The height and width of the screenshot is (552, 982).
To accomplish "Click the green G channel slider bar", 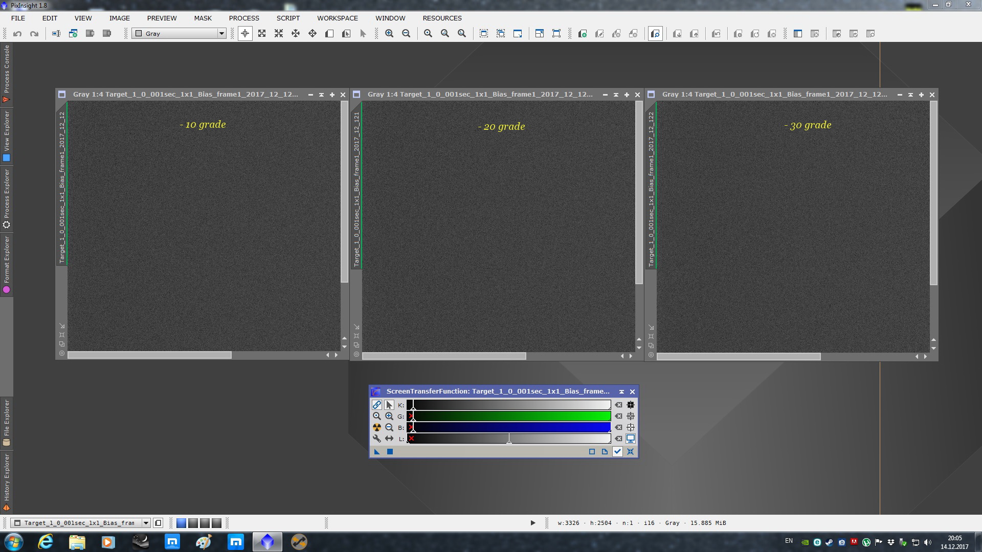I will tap(509, 416).
